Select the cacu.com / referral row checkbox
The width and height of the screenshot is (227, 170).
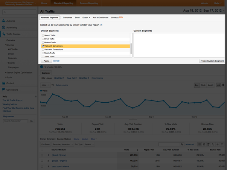(42, 167)
